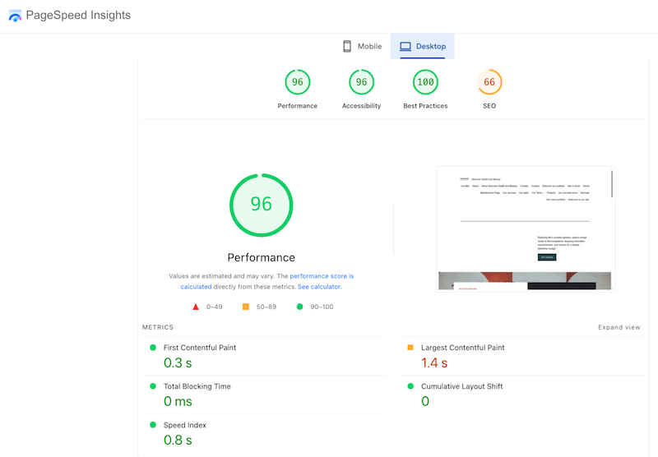Click the Accessibility label

click(x=361, y=106)
